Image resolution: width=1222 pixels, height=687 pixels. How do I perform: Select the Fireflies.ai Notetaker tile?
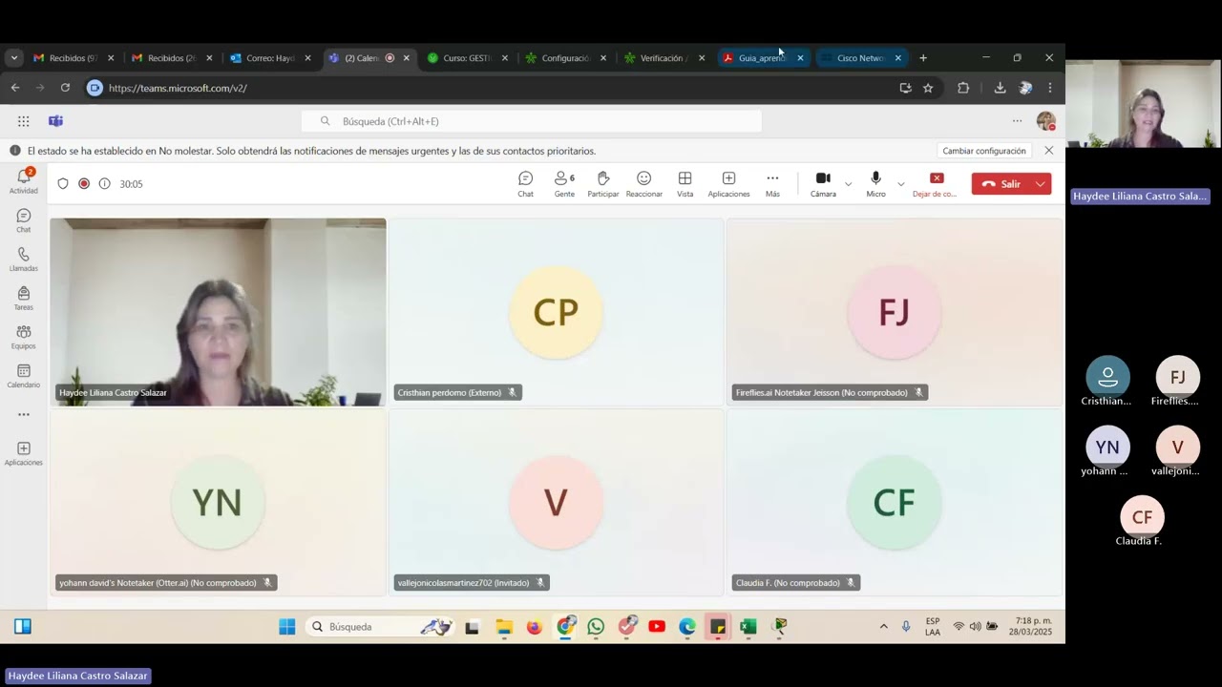895,312
